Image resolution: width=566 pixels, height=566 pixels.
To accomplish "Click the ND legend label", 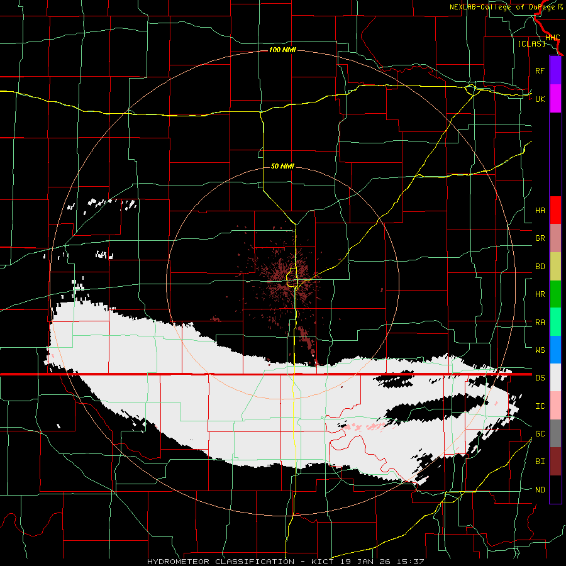I will pos(540,490).
